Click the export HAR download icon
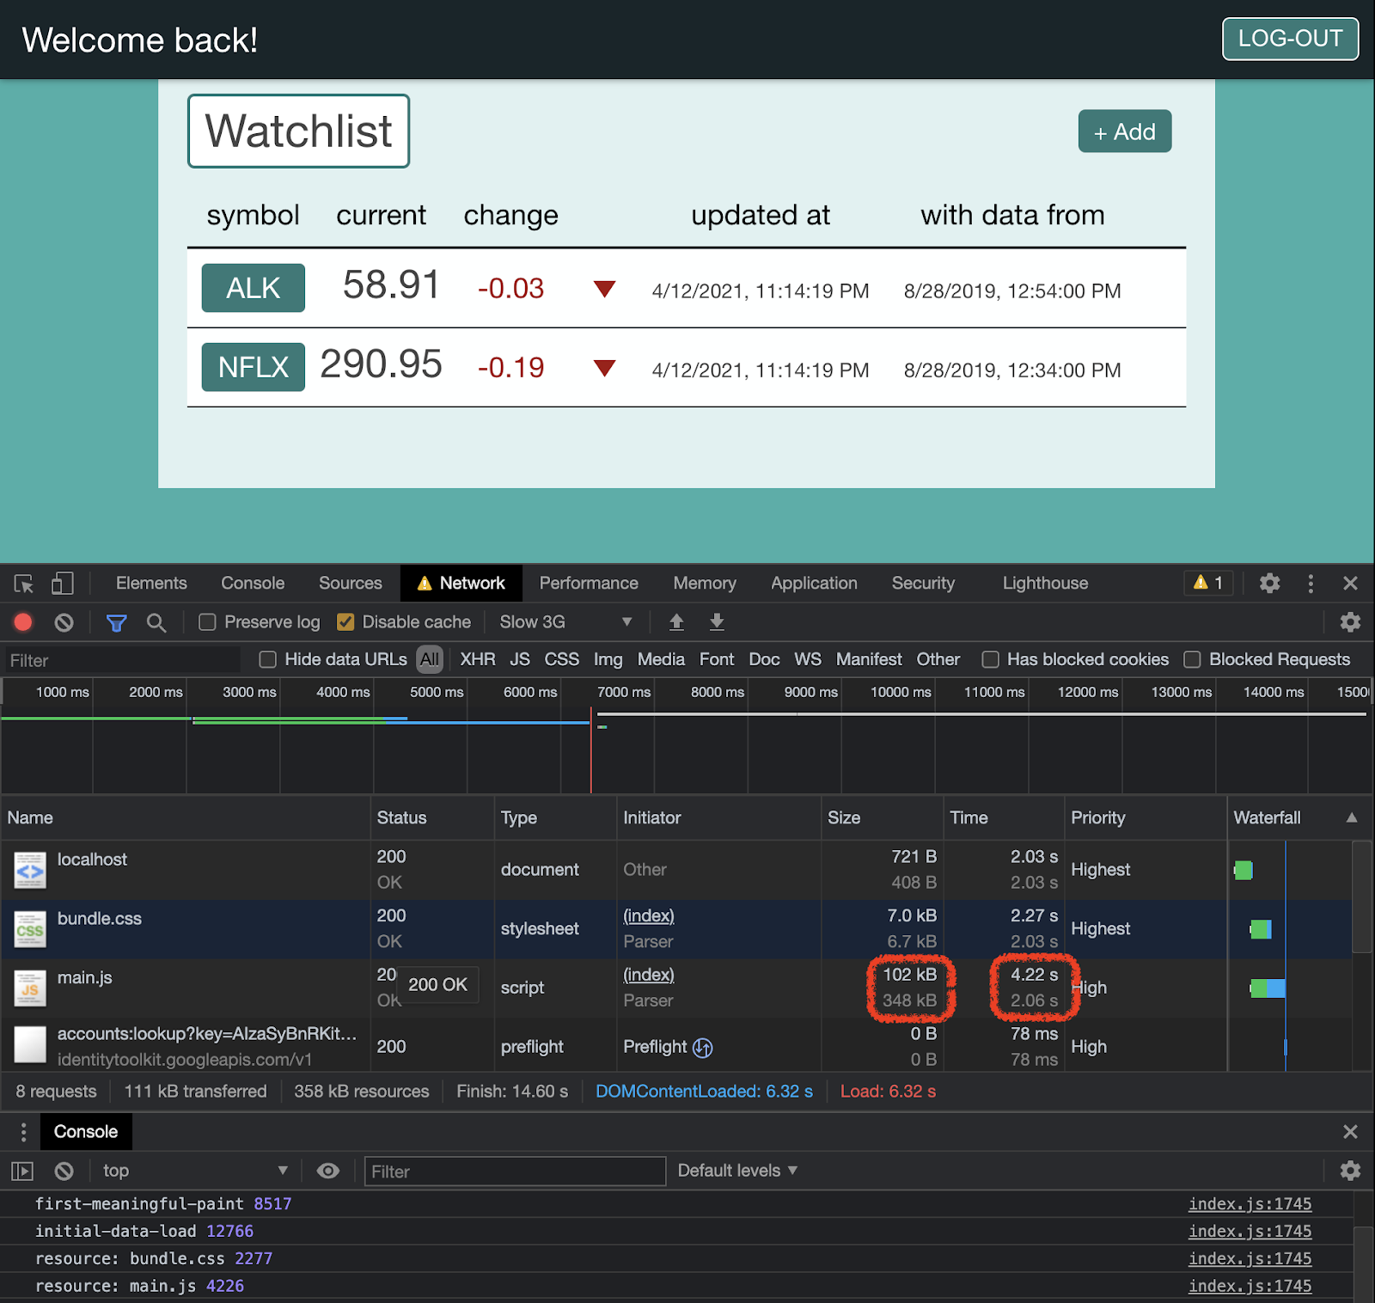Screen dimensions: 1375x1303 point(717,622)
